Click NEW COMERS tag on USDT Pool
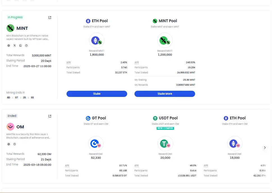Image resolution: width=272 pixels, height=193 pixels. coord(165,128)
